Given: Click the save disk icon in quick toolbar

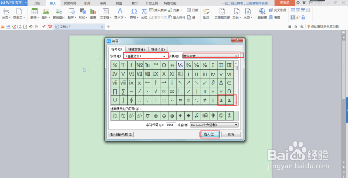Looking at the screenshot, I should [x=8, y=27].
